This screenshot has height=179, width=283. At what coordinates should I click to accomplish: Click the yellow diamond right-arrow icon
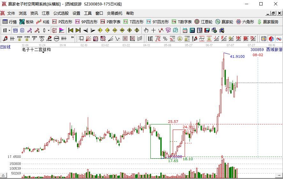pyautogui.click(x=107, y=30)
